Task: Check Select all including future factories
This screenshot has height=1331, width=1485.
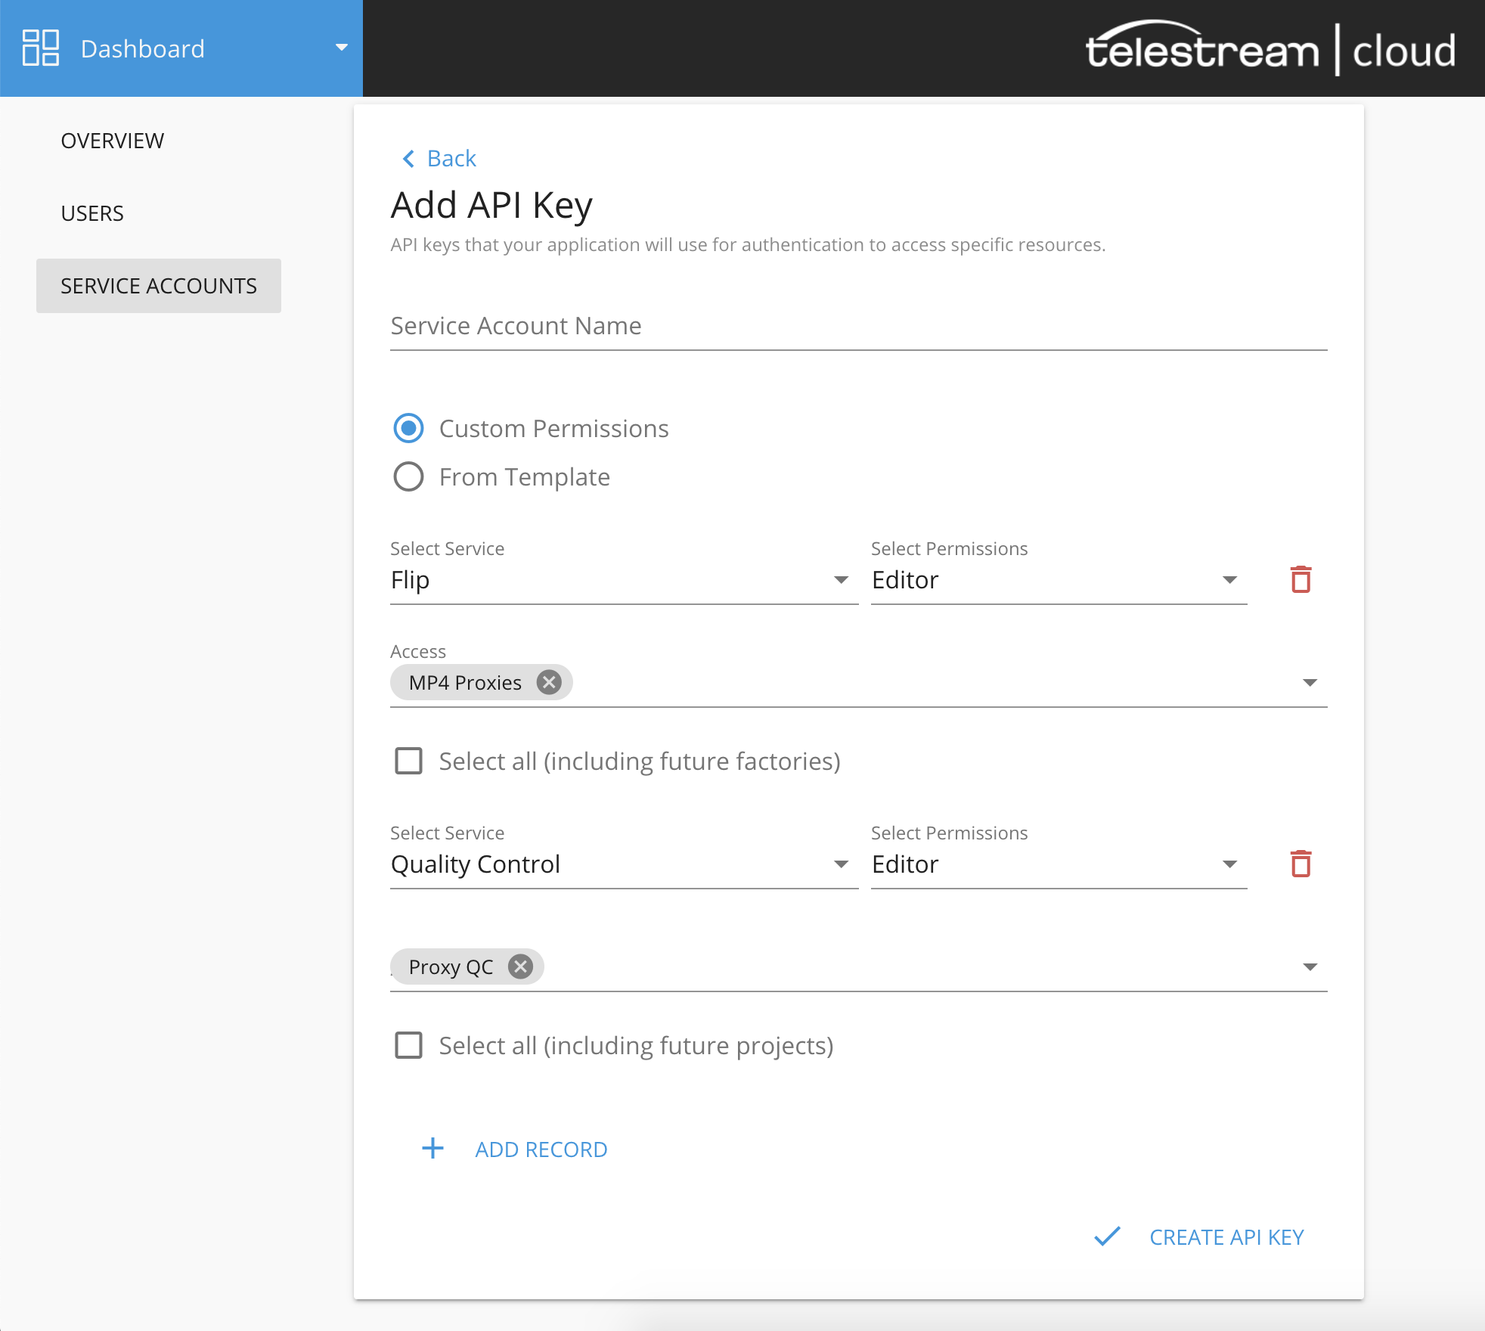Action: (x=409, y=761)
